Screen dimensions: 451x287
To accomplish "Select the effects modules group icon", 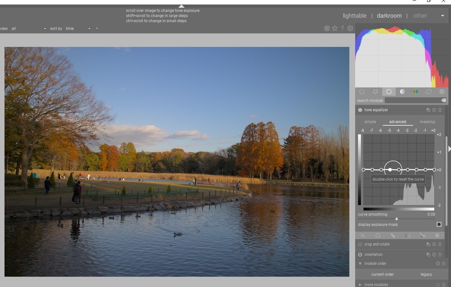I will (x=442, y=92).
